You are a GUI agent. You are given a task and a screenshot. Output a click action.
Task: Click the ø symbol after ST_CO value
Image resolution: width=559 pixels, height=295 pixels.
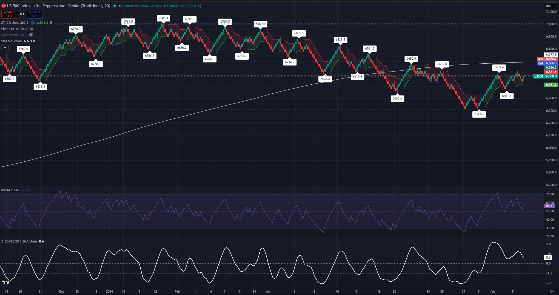(51, 23)
